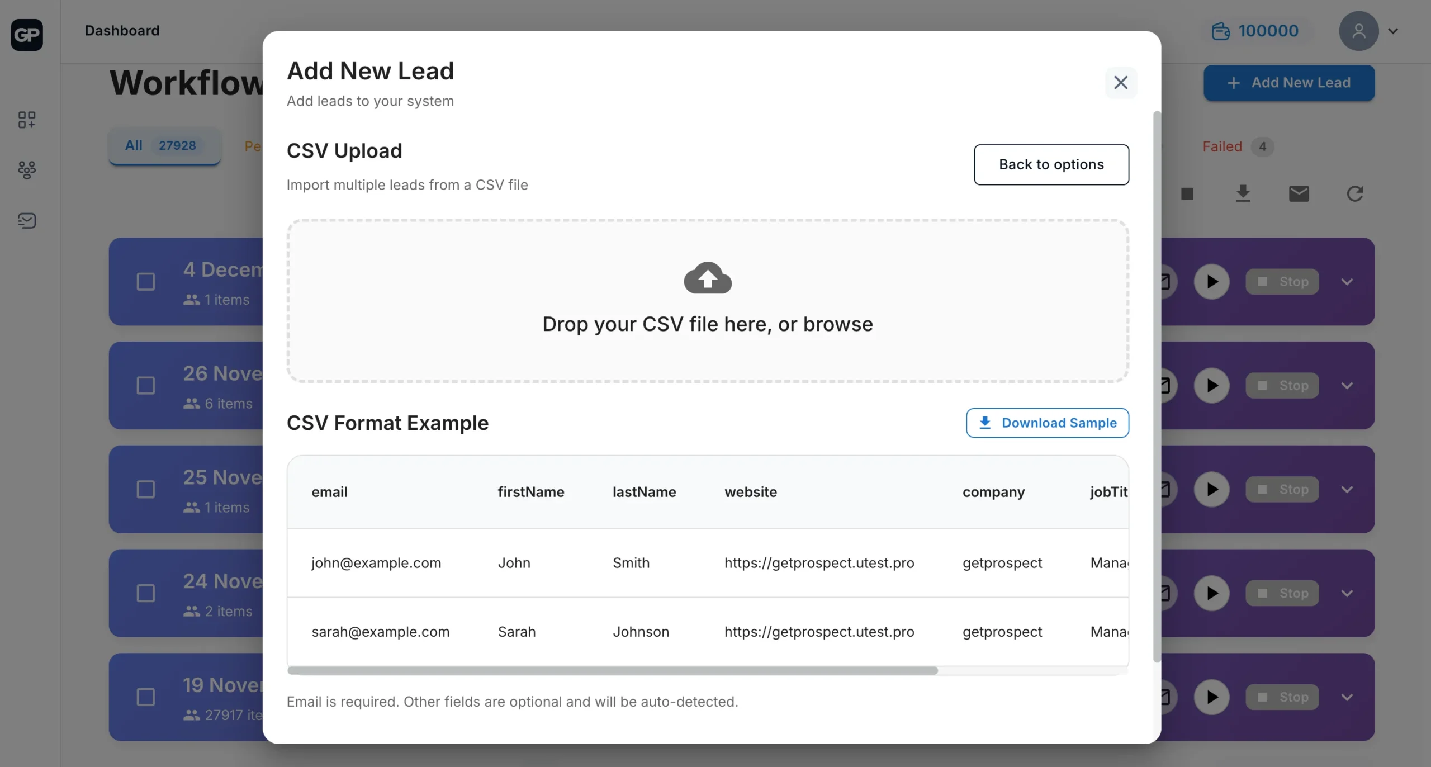Click the cloud upload icon

707,278
